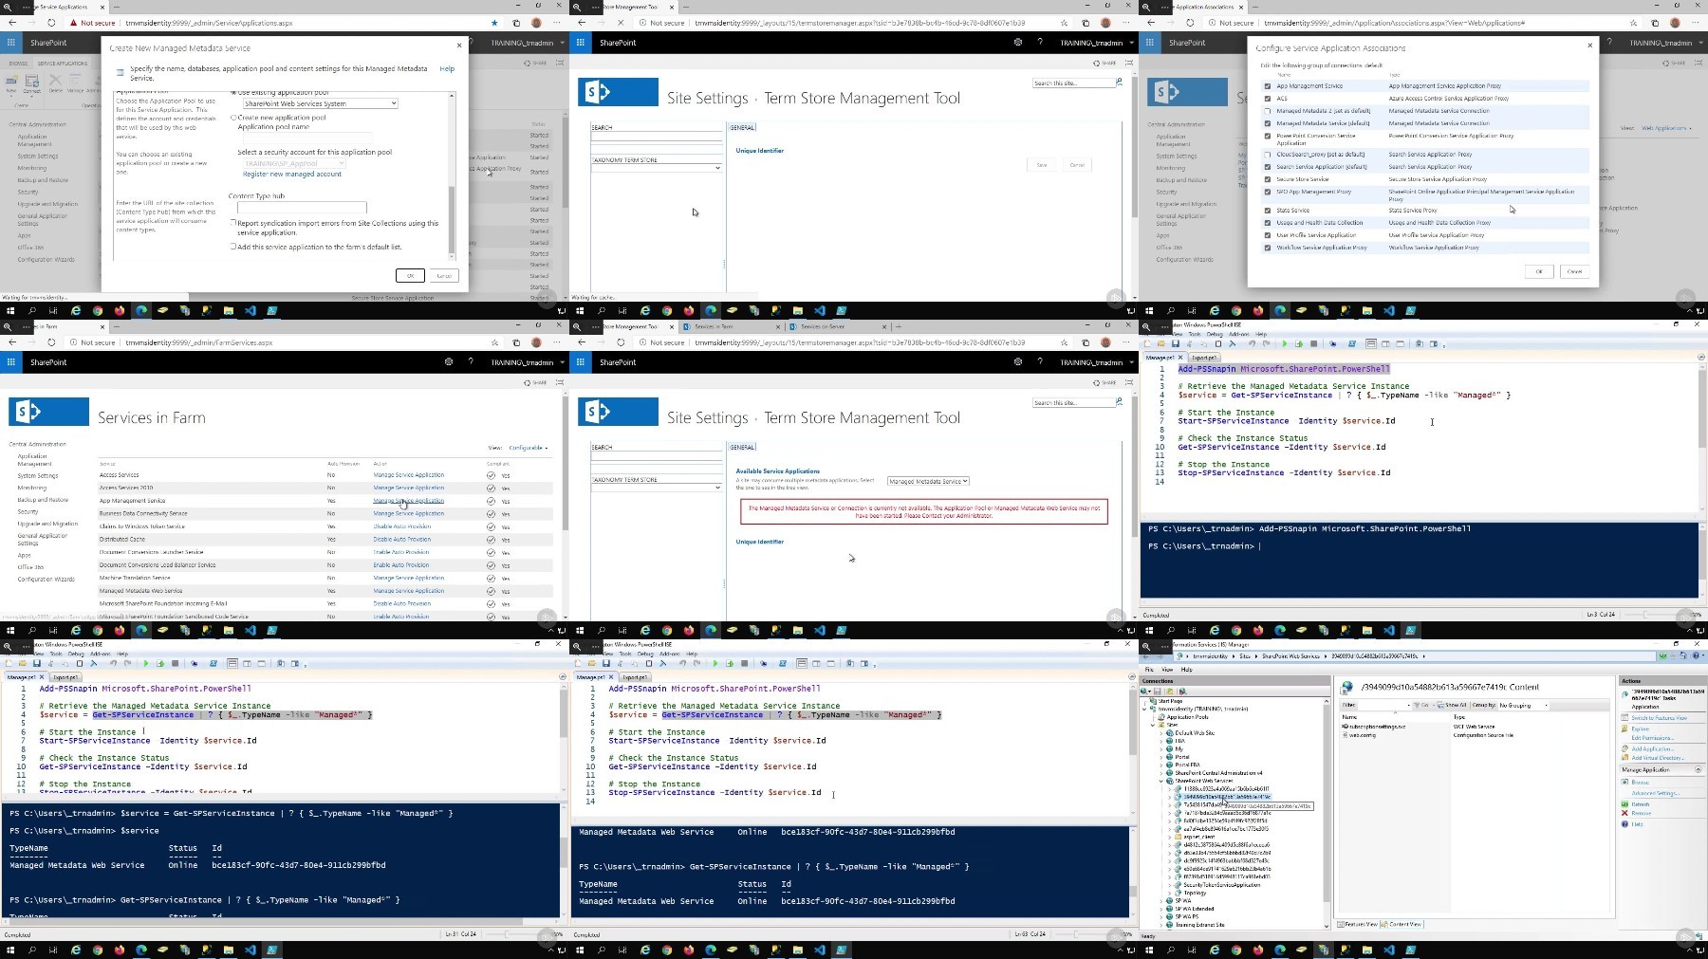Open app launcher grid on Services in Farm page
Viewport: 1708px width, 959px height.
(x=11, y=361)
